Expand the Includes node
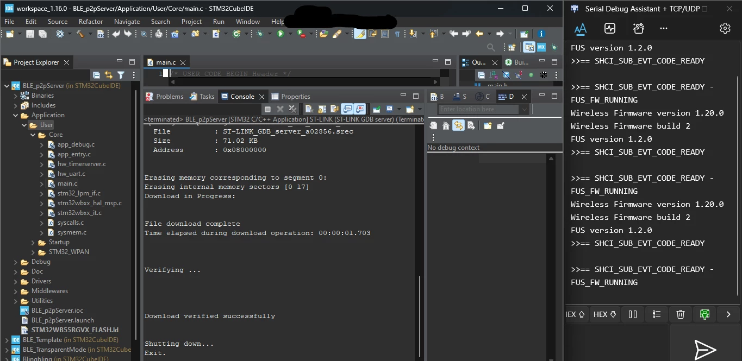Image resolution: width=742 pixels, height=361 pixels. point(15,105)
